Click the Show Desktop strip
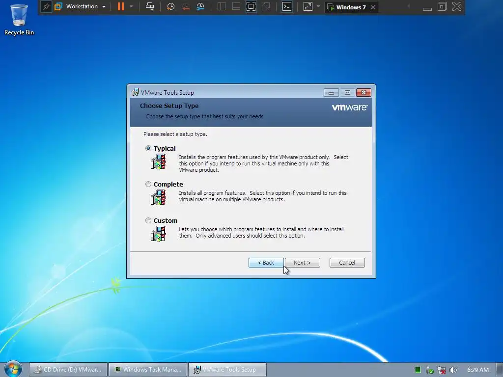The width and height of the screenshot is (503, 377). [x=500, y=370]
